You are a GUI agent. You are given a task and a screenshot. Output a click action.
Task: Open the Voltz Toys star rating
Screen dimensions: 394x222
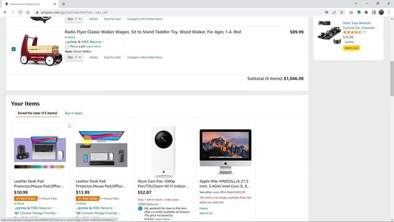(x=352, y=32)
